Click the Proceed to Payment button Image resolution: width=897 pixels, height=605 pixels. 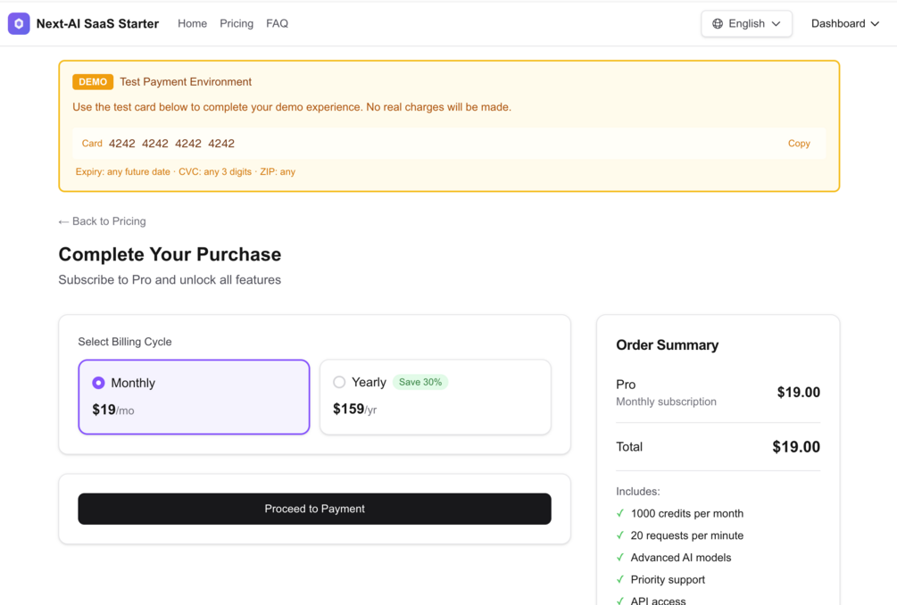(314, 509)
